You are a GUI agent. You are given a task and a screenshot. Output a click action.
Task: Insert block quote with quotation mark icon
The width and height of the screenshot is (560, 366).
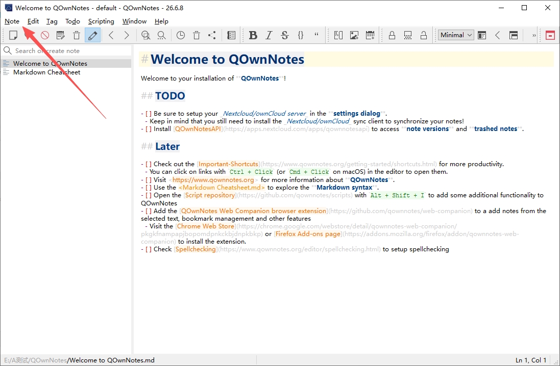tap(316, 35)
